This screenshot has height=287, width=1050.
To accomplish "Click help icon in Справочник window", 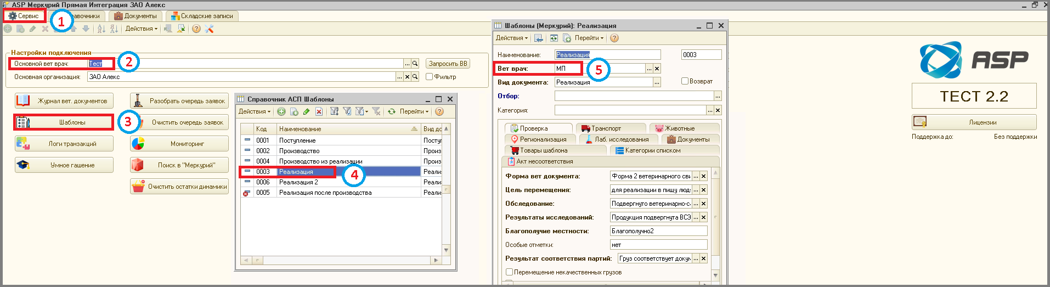I will click(439, 111).
